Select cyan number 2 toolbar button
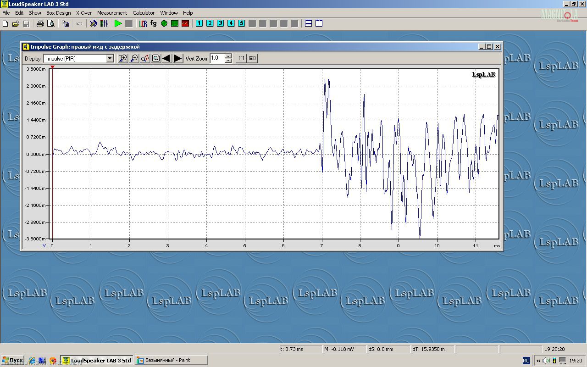This screenshot has height=367, width=587. point(210,23)
